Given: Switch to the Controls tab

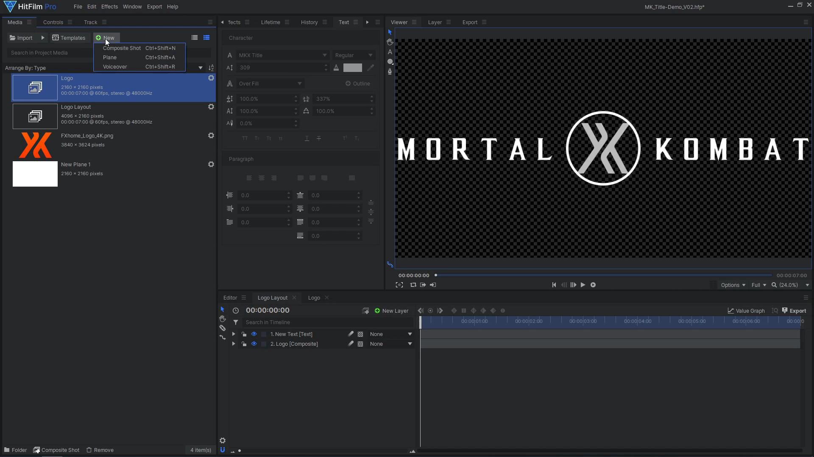Looking at the screenshot, I should (x=53, y=22).
